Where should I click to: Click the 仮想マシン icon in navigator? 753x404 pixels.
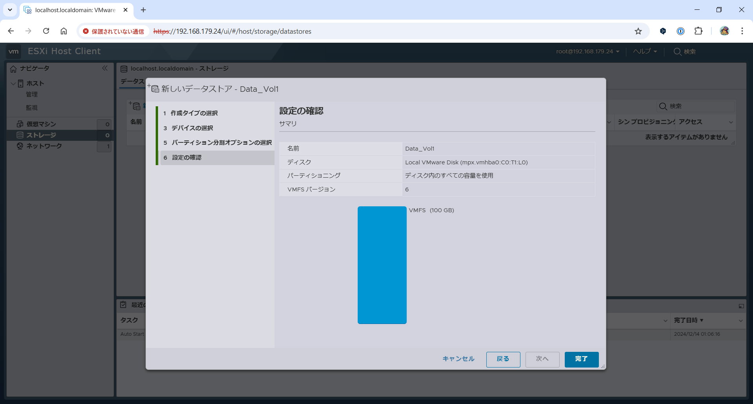pyautogui.click(x=20, y=124)
